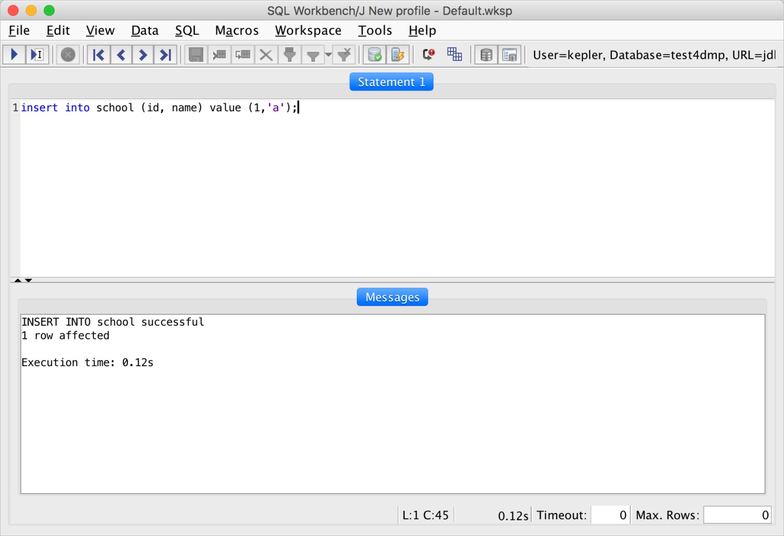784x536 pixels.
Task: Cancel the running statement
Action: tap(68, 55)
